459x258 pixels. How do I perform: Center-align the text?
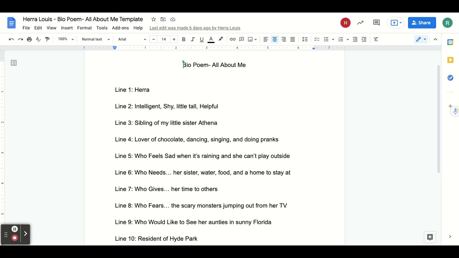tap(275, 39)
